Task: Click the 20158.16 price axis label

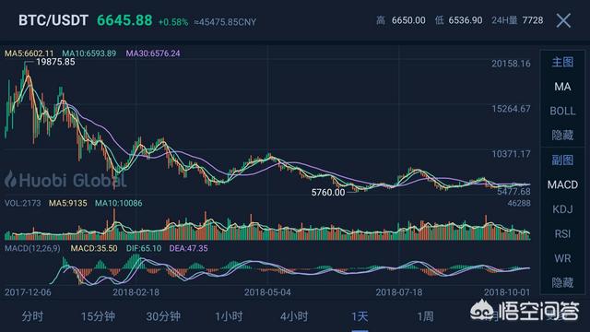Action: 511,64
